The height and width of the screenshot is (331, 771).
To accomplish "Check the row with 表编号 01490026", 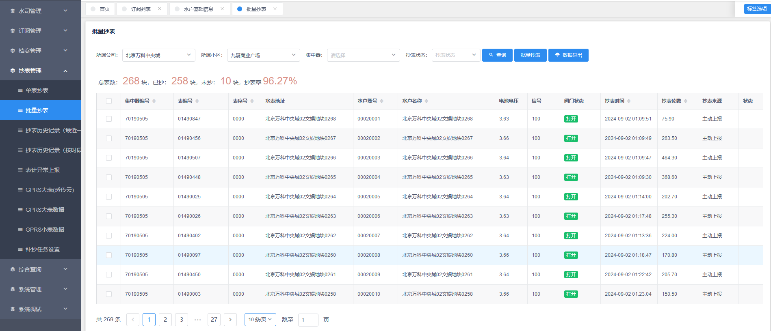I will 109,216.
